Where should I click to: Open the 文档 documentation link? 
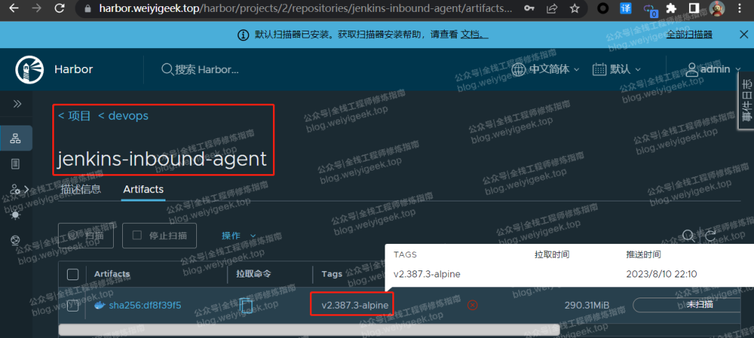473,35
